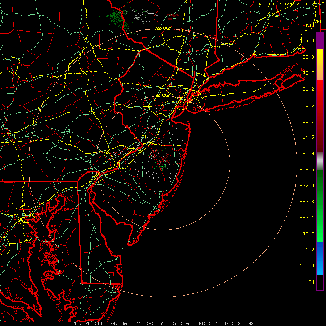Click the 30.1 value on the velocity scale

tap(308, 121)
